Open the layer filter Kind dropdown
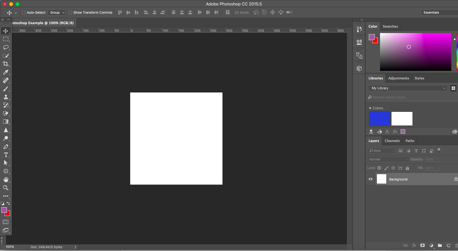The width and height of the screenshot is (458, 251). pos(381,151)
